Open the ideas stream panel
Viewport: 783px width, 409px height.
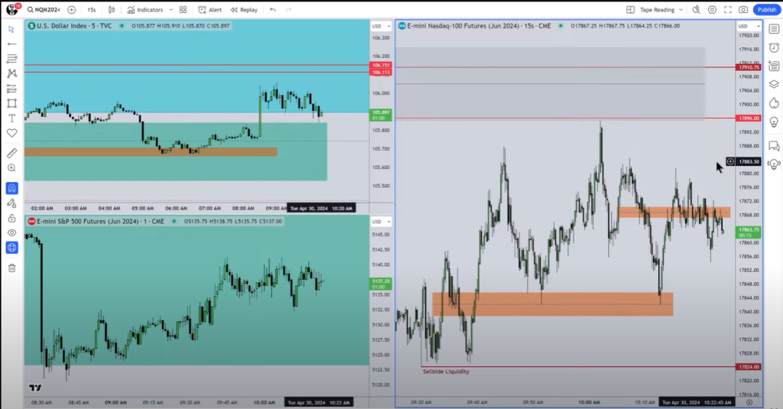click(774, 164)
